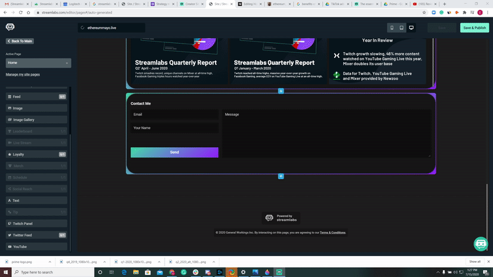Switch to the Editing browser tab
The height and width of the screenshot is (277, 493).
pyautogui.click(x=250, y=4)
